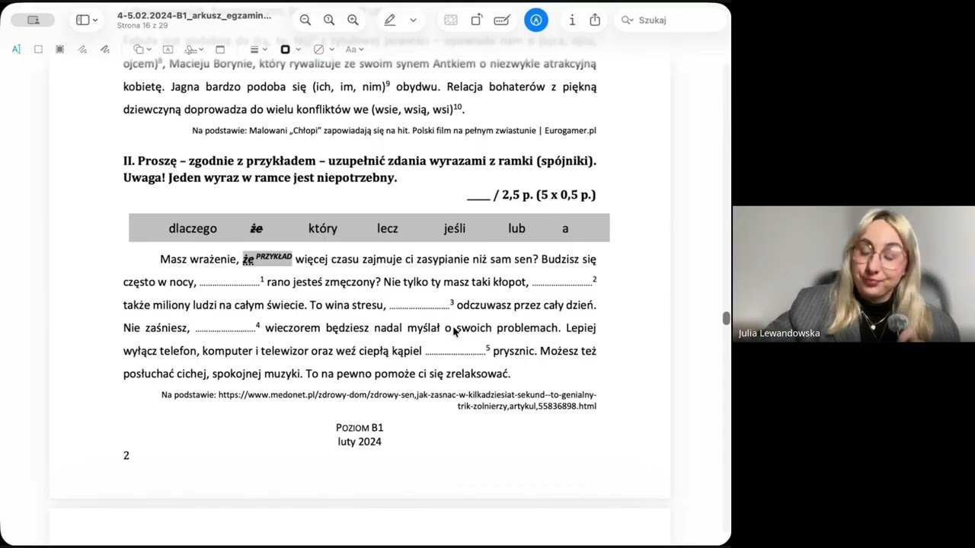The height and width of the screenshot is (548, 975).
Task: Open the Shapes dropdown in markup bar
Action: coord(143,49)
